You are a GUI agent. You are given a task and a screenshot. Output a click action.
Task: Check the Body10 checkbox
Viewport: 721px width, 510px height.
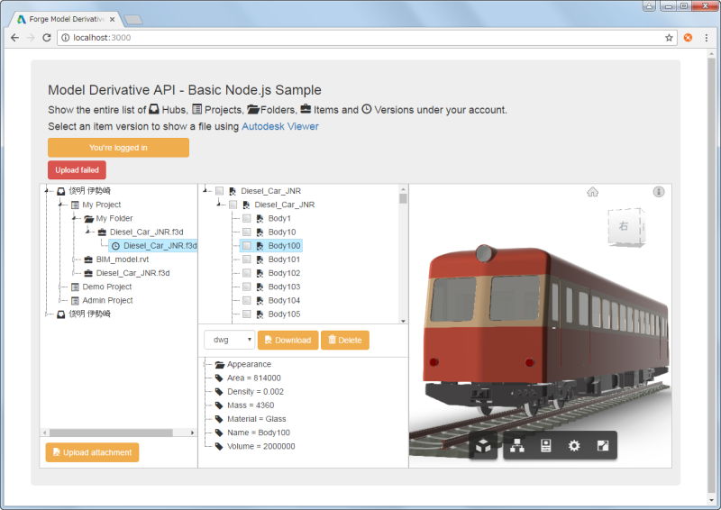(246, 232)
